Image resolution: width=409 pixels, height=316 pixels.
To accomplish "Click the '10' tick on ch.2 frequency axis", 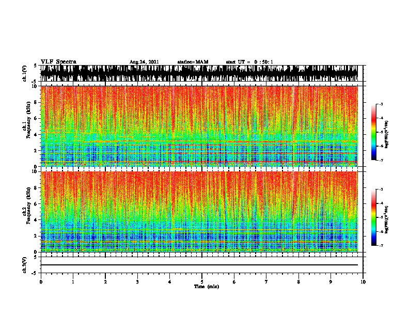I will pos(35,171).
